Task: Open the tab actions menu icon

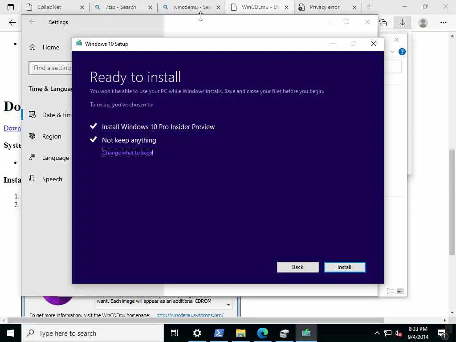Action: tap(11, 7)
